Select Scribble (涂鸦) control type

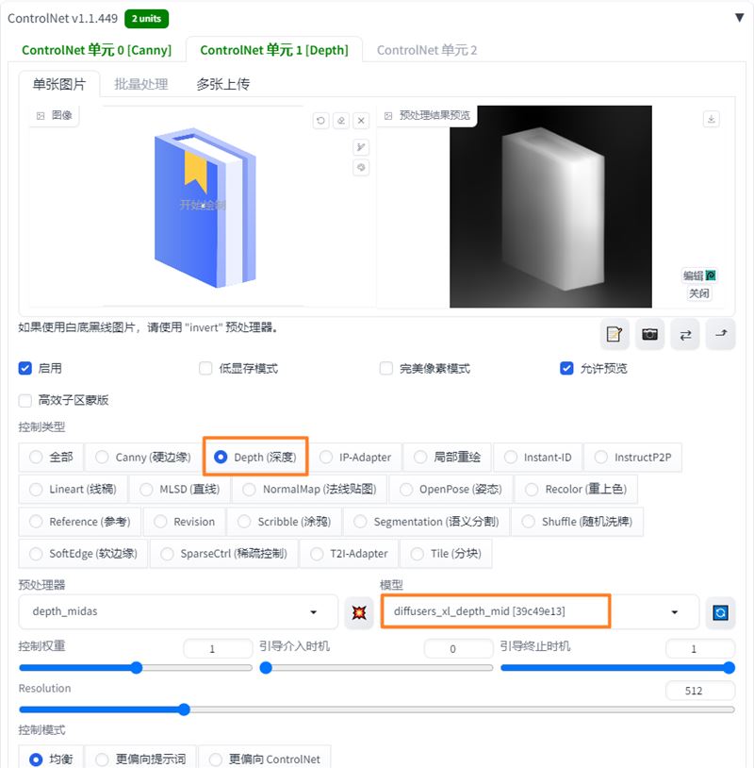point(285,522)
